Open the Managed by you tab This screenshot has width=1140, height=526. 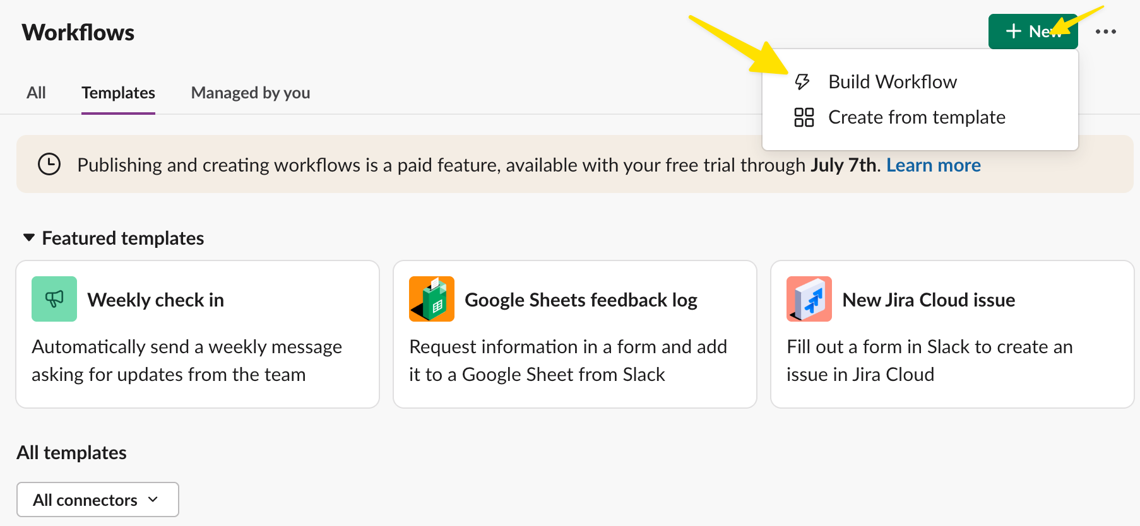(x=251, y=93)
